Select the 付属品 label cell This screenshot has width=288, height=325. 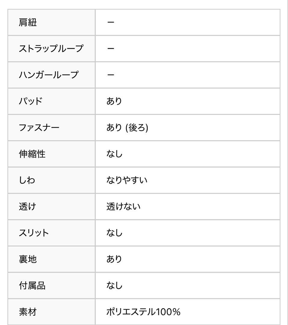[32, 286]
